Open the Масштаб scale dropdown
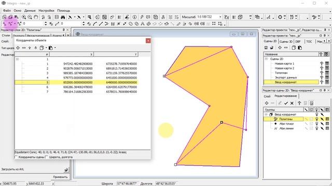Image resolution: width=332 pixels, height=186 pixels. coord(220,17)
